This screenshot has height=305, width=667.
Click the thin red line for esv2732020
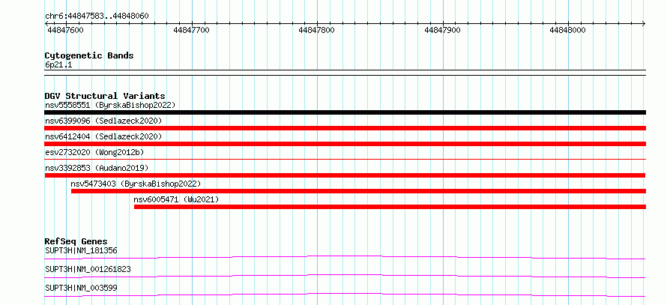pos(345,159)
